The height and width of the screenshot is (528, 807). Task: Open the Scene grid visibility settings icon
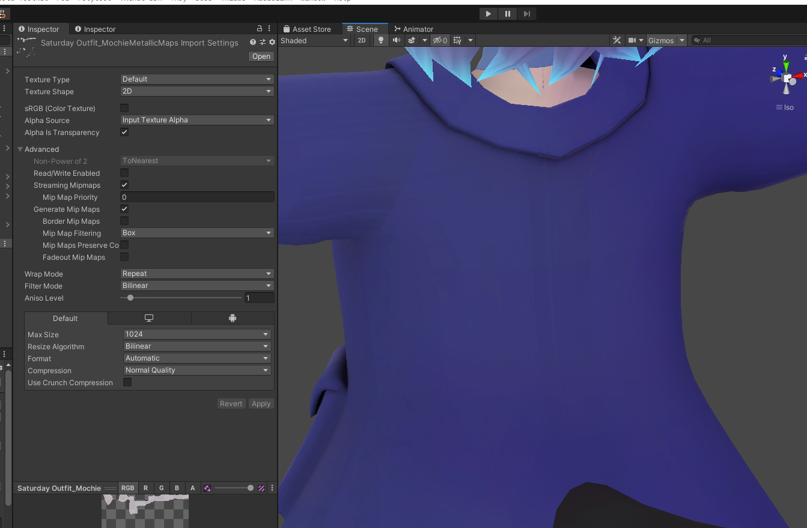(456, 40)
